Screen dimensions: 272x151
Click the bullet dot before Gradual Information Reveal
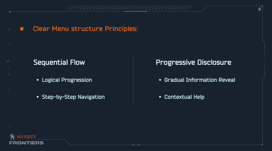click(x=160, y=80)
